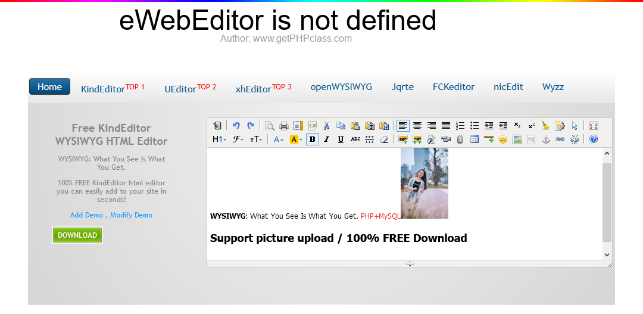
Task: Click the Insert file paperclip icon
Action: (460, 139)
